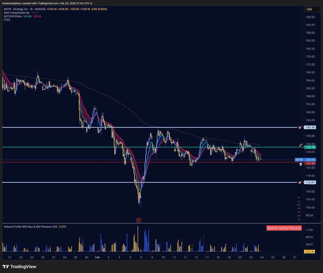The image size is (323, 273).
Task: Click the Feb label on the time axis
Action: click(97, 257)
